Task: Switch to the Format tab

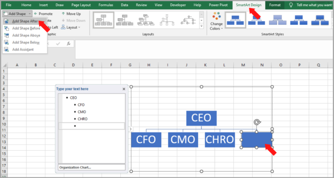Action: pyautogui.click(x=275, y=5)
